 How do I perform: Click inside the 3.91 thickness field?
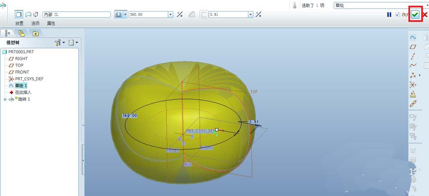229,15
